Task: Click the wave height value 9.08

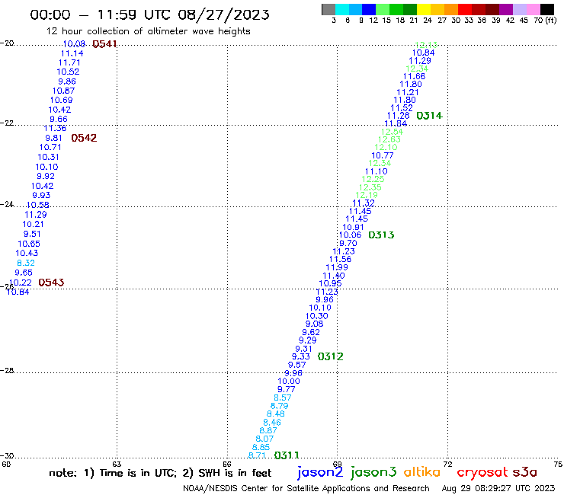Action: point(314,324)
